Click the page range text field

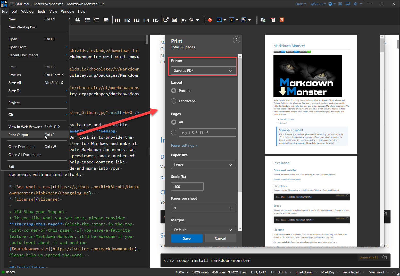(x=207, y=132)
